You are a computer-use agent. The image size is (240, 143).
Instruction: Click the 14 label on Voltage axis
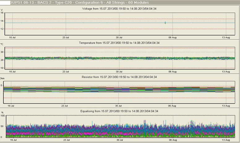[2, 21]
